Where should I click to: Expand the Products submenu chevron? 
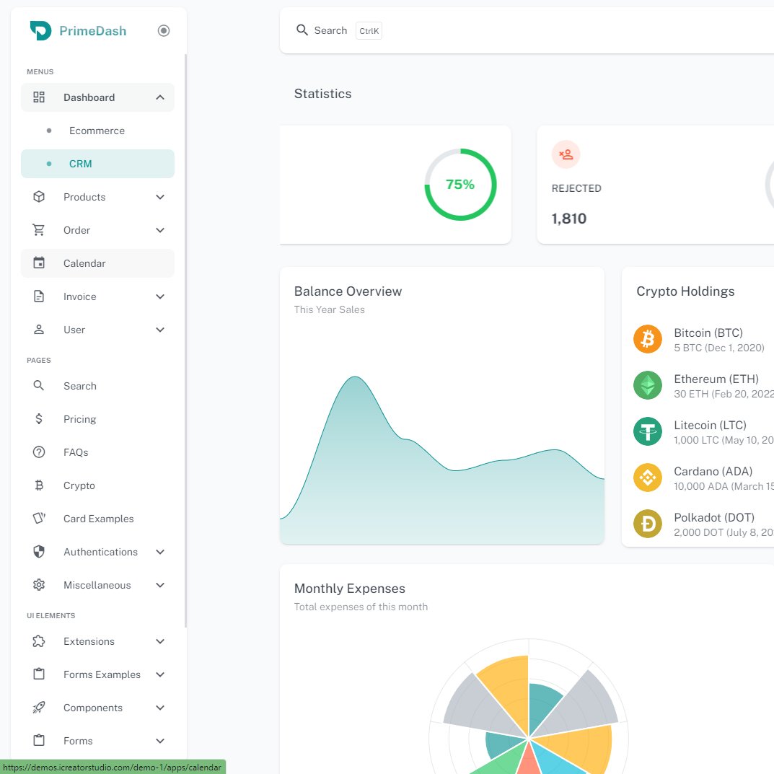pos(160,197)
